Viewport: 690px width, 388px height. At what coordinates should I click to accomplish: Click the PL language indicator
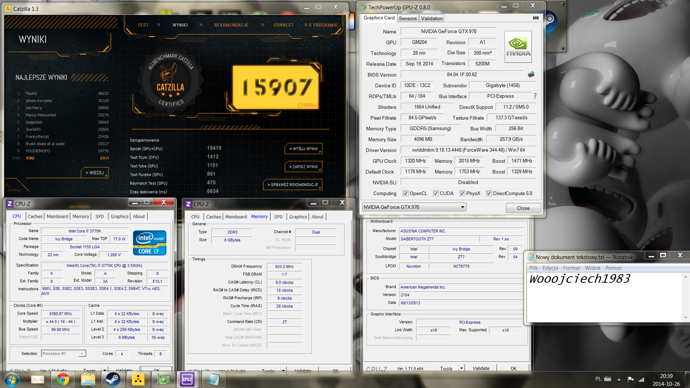pyautogui.click(x=598, y=379)
